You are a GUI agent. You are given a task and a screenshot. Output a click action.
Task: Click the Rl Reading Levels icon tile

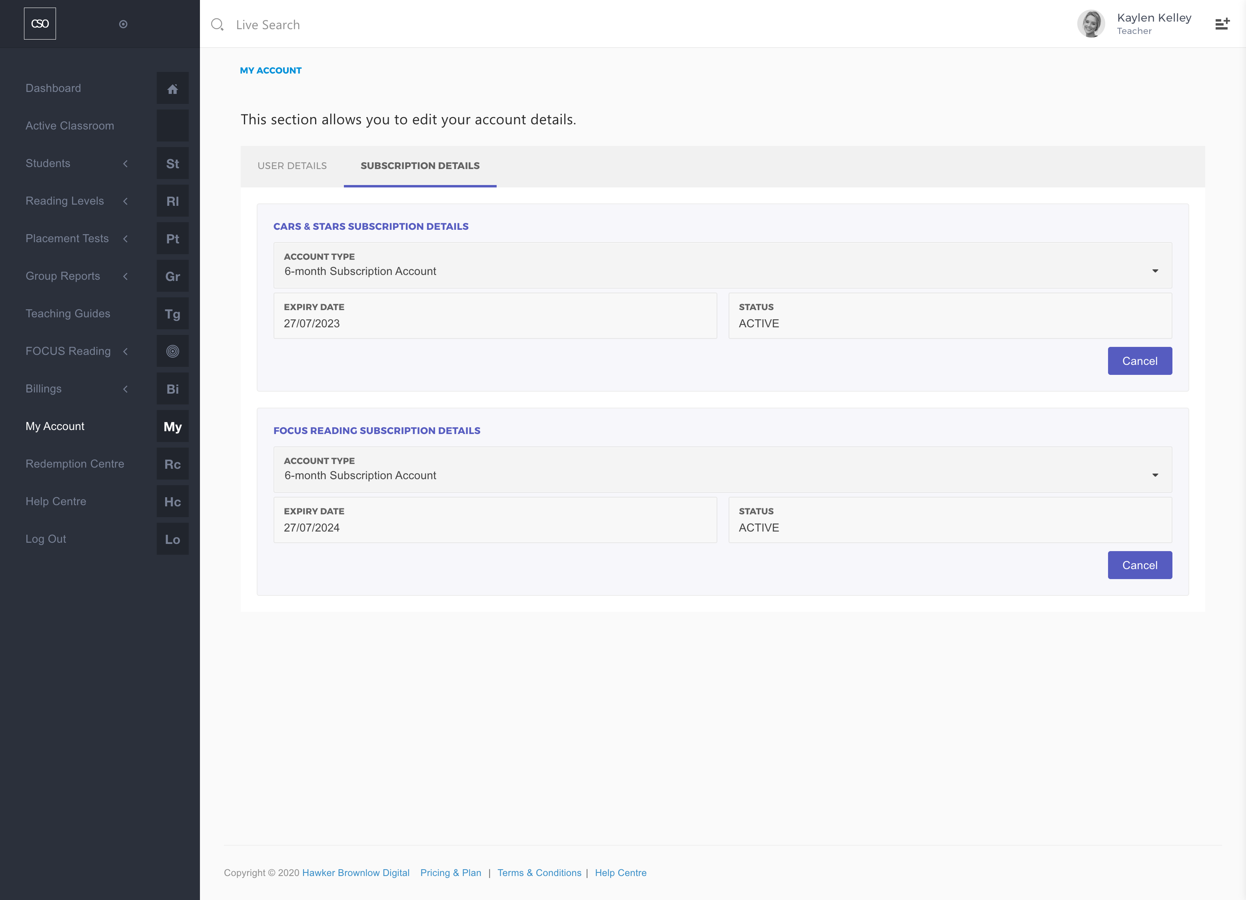[172, 201]
